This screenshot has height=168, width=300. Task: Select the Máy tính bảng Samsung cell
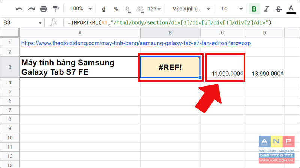[x=80, y=67]
